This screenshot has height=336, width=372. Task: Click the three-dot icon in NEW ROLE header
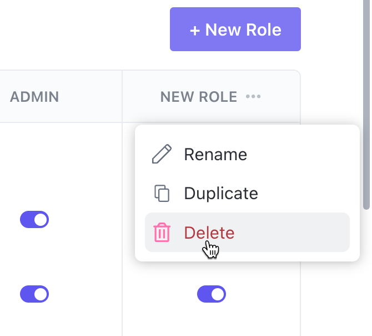[253, 97]
